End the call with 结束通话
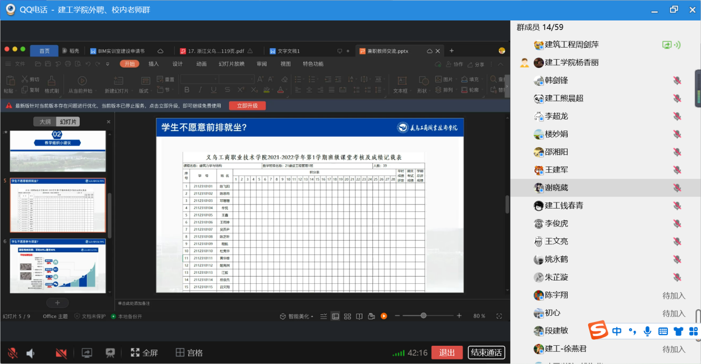Screen dimensions: 701x364 [486, 353]
